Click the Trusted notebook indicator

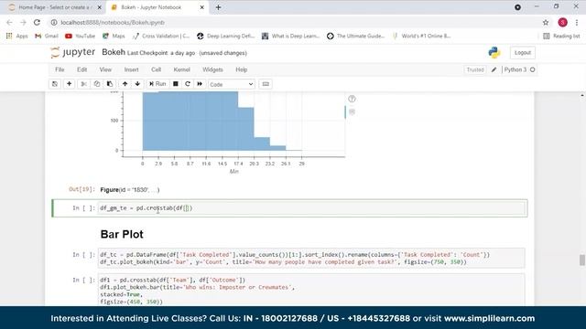tap(475, 69)
